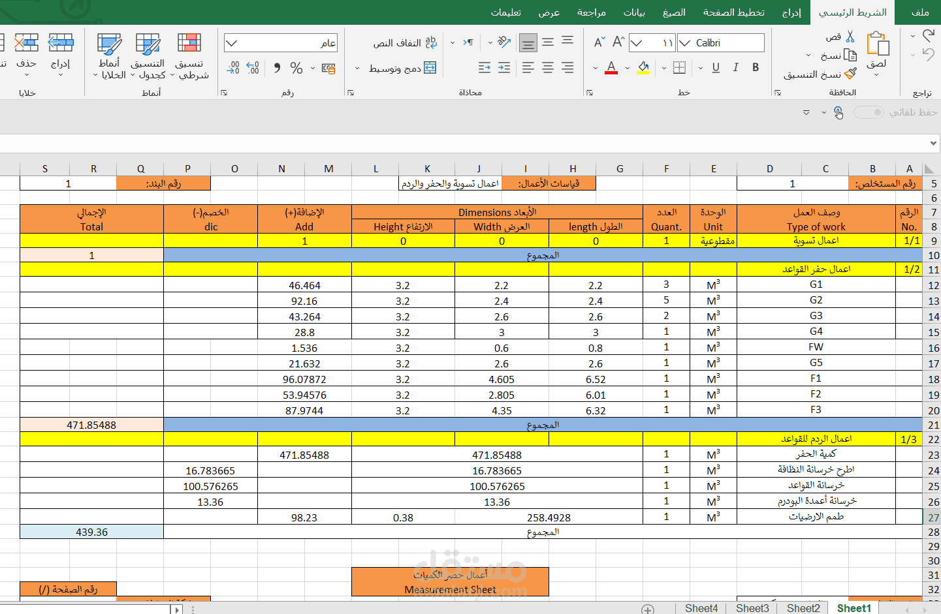Screen dimensions: 941x614
Task: Apply the red font color A
Action: [611, 67]
